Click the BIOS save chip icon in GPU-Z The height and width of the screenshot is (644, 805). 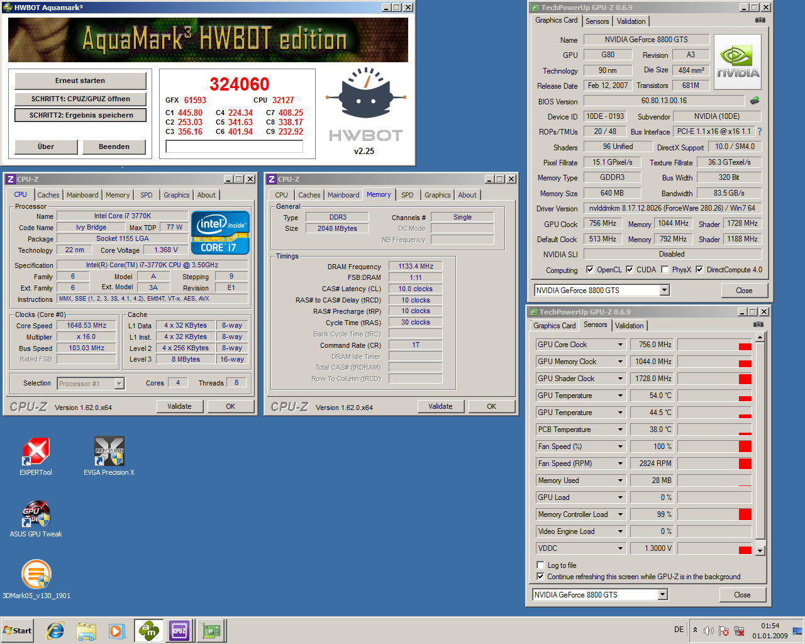tap(755, 101)
